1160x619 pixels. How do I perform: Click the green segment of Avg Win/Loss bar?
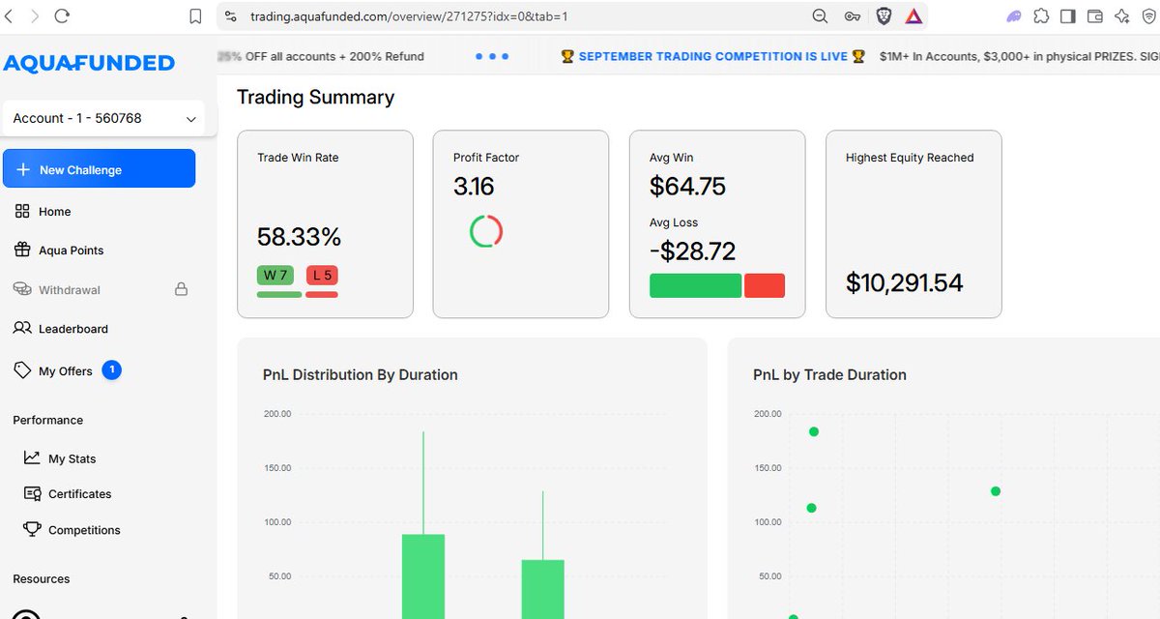(x=695, y=285)
